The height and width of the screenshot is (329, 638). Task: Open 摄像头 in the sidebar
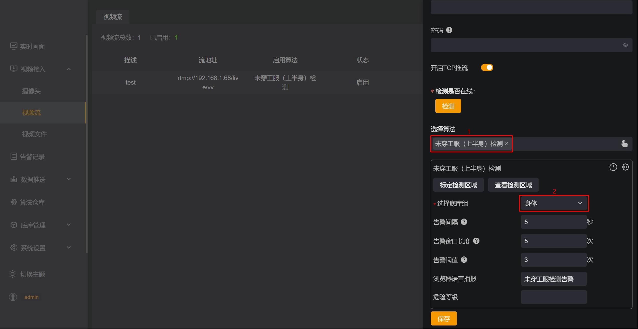(31, 91)
